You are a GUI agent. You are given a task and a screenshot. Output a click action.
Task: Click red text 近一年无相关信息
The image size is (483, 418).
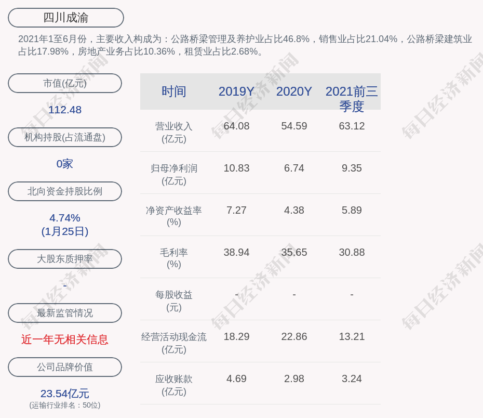pos(65,339)
